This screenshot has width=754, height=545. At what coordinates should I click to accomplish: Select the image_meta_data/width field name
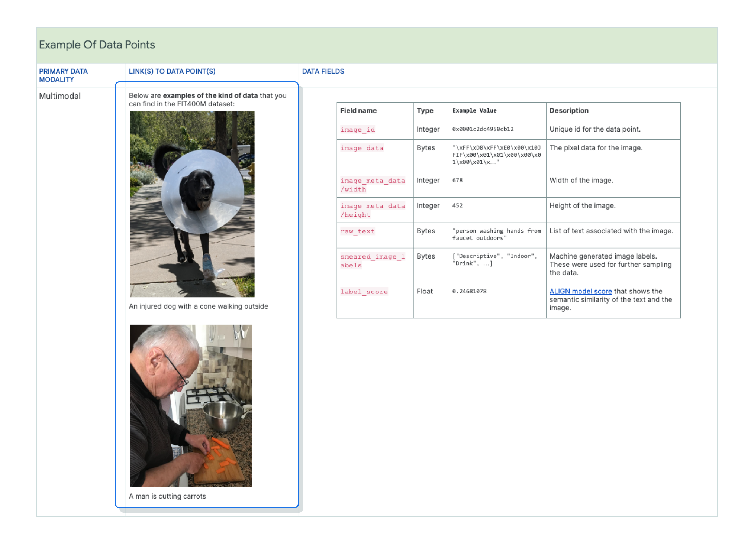click(x=373, y=185)
